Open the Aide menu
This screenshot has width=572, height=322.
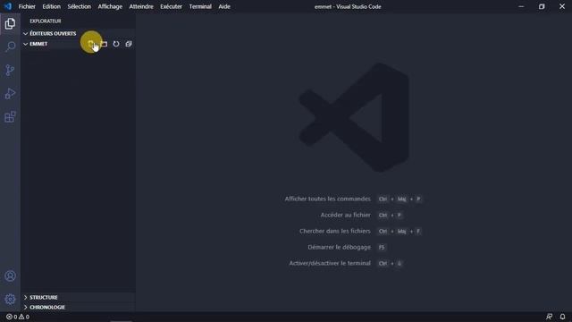pos(224,6)
